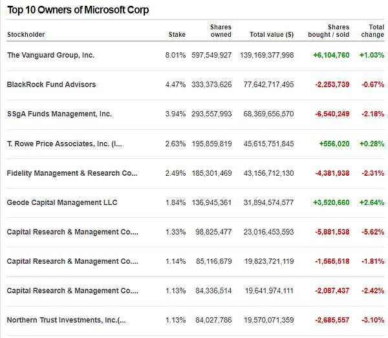Click the Top 10 Owners of Microsoft Corp title
The image size is (388, 338).
(x=78, y=10)
